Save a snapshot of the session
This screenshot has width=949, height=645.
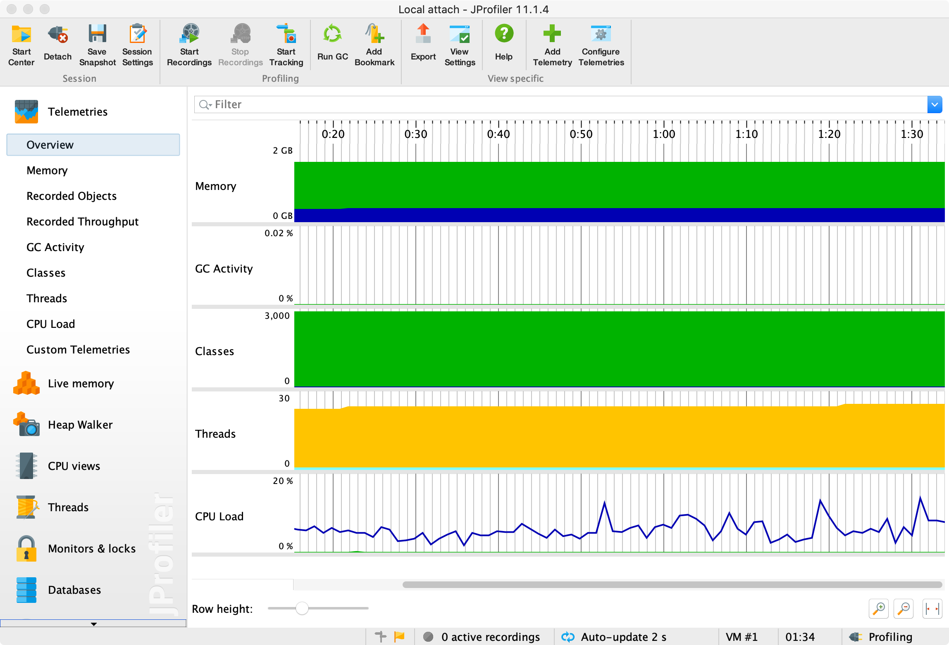(x=97, y=45)
